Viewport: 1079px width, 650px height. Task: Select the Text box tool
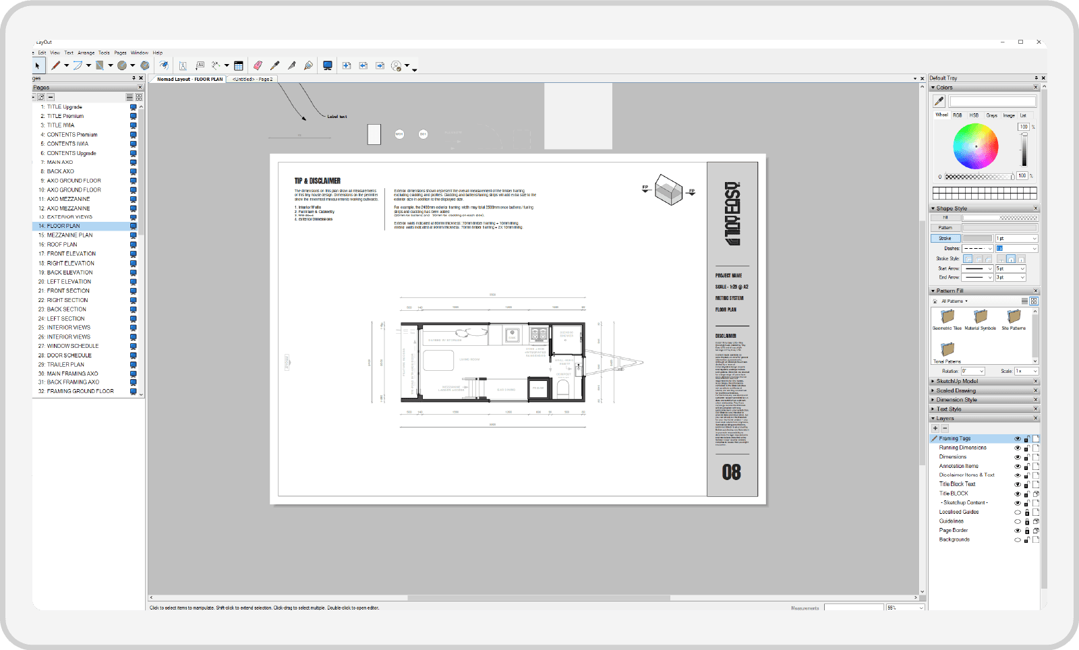point(183,65)
